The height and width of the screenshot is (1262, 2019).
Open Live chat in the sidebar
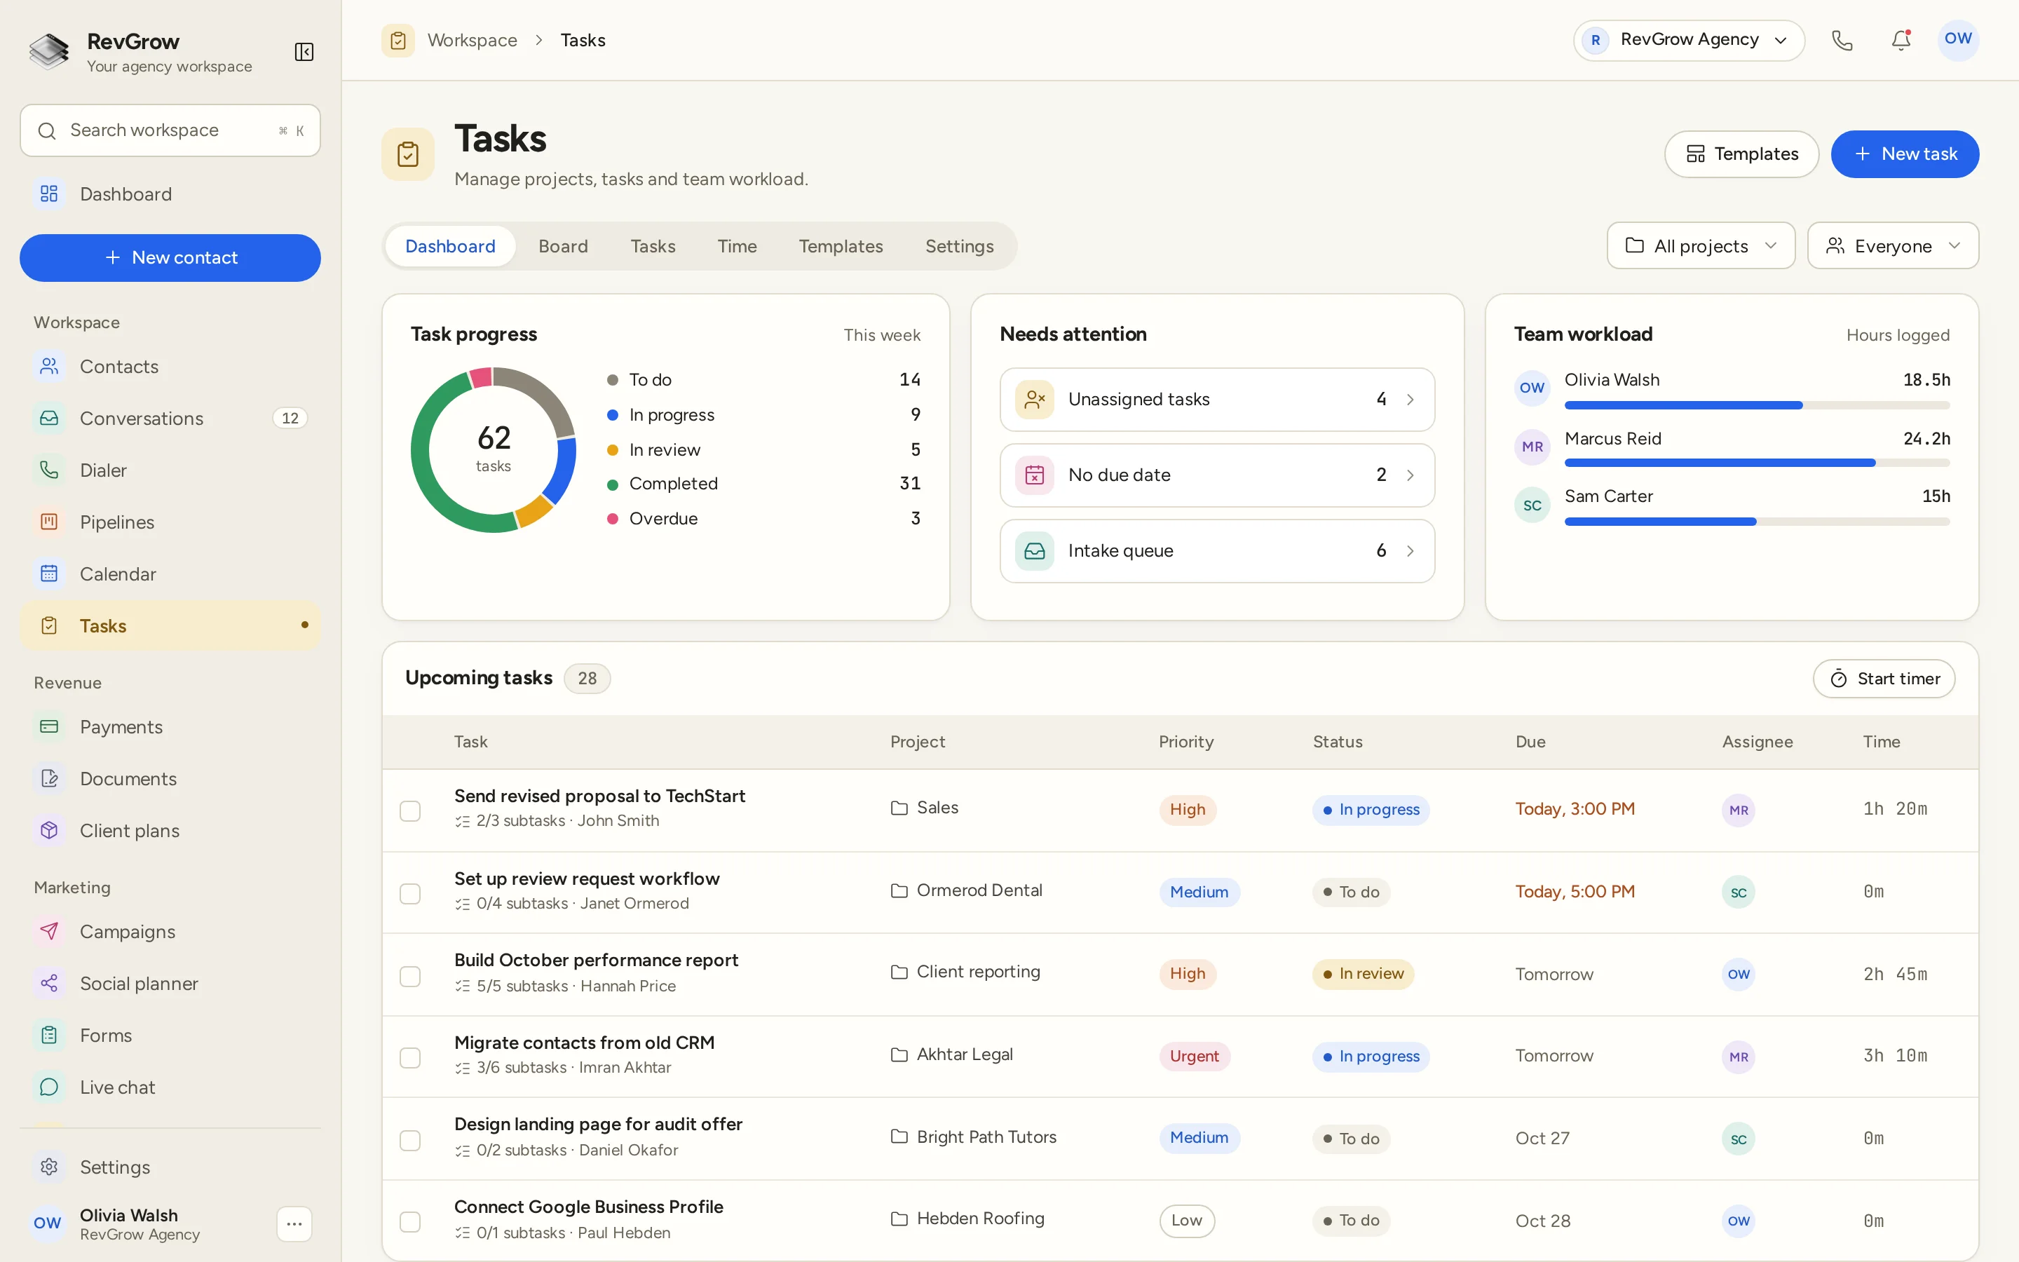pyautogui.click(x=170, y=1087)
